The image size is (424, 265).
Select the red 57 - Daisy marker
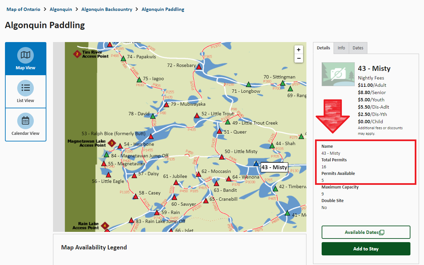[134, 176]
